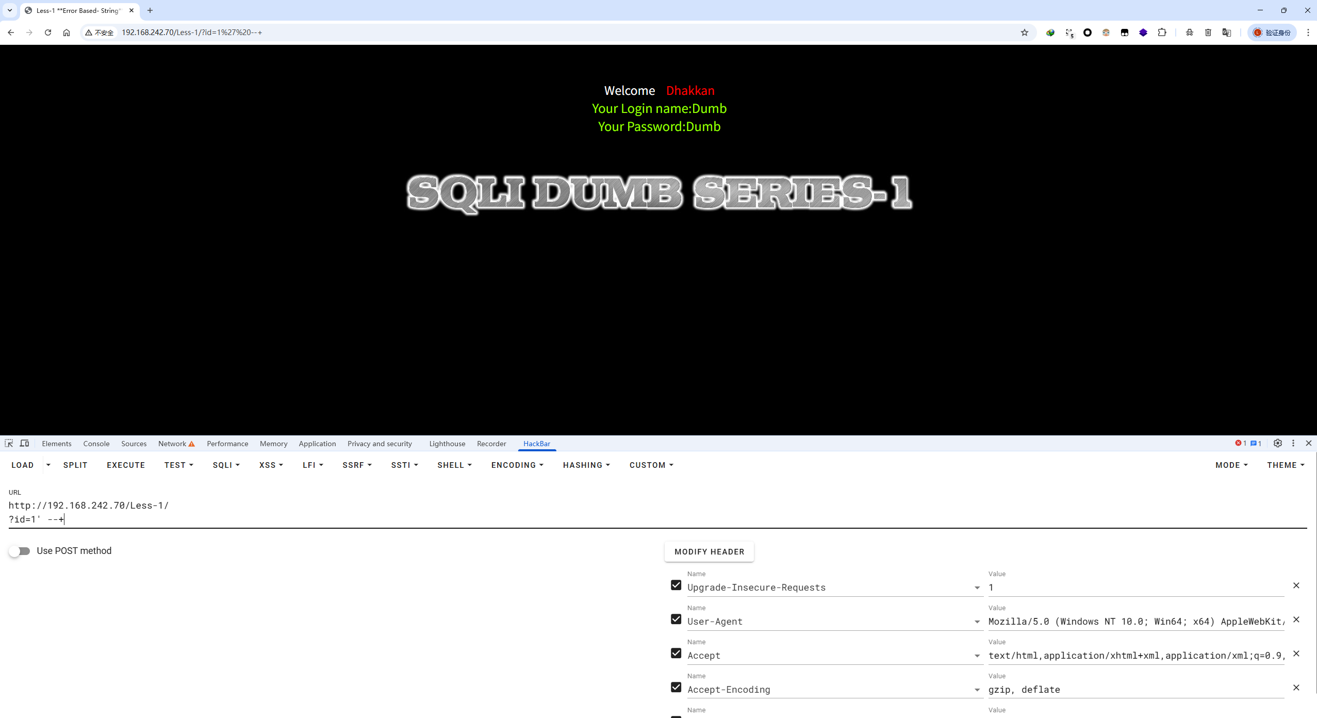Screen dimensions: 1317x718
Task: Expand the User-Agent name combo box arrow
Action: [x=977, y=622]
